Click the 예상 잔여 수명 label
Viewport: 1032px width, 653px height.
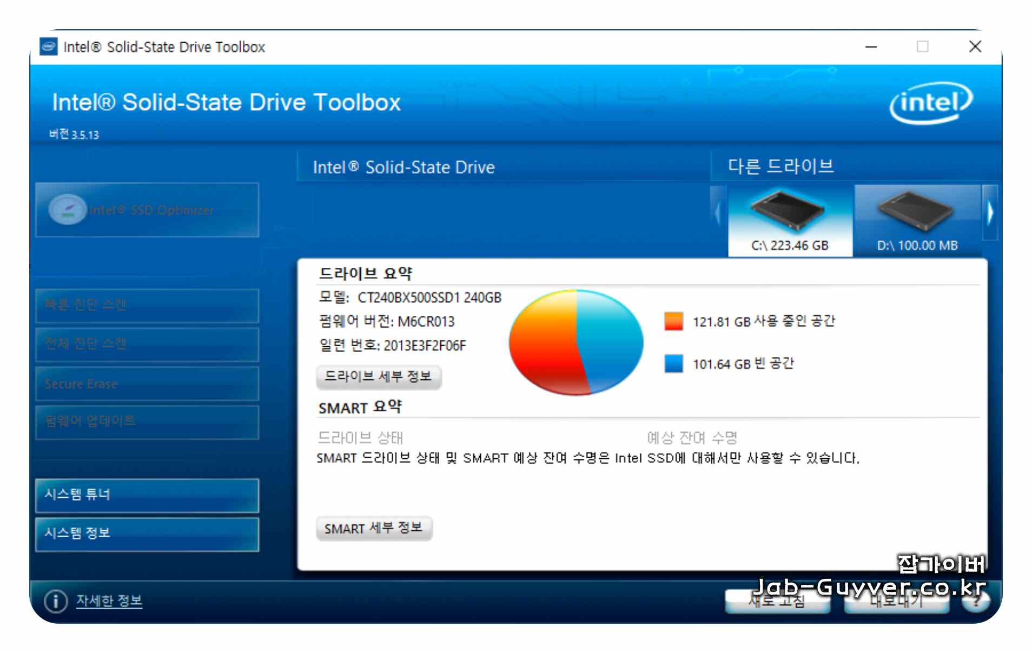point(692,437)
